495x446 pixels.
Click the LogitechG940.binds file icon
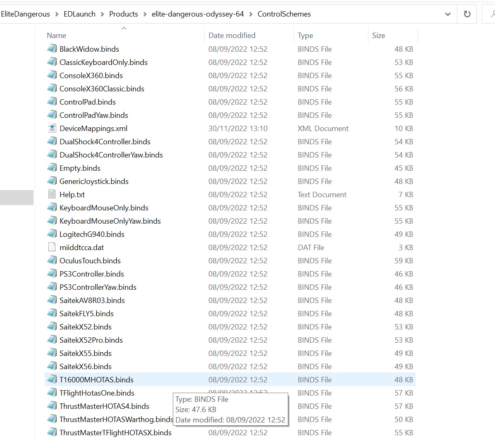pos(52,234)
